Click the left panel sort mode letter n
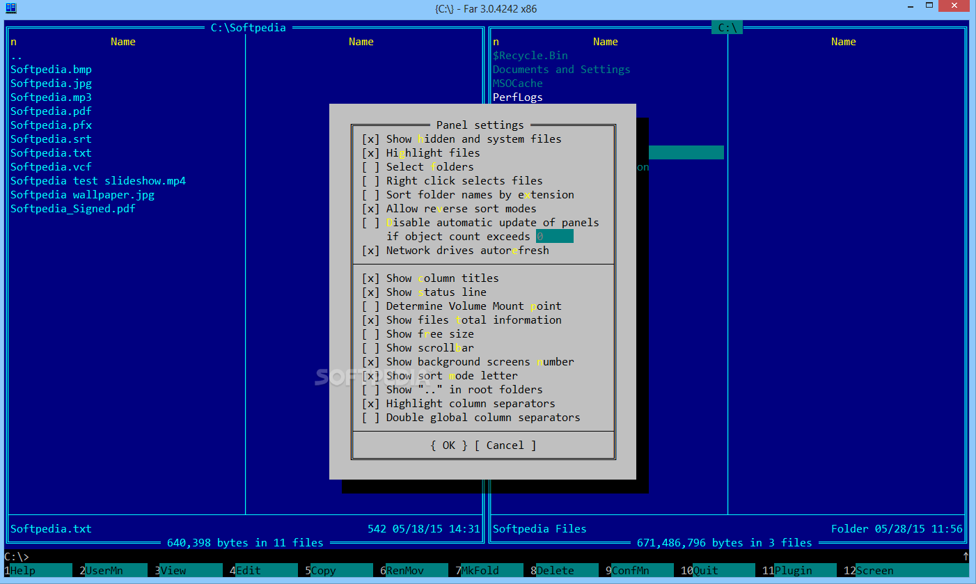 coord(13,42)
